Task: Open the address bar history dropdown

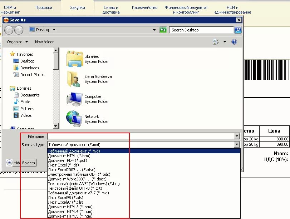Action: point(154,30)
